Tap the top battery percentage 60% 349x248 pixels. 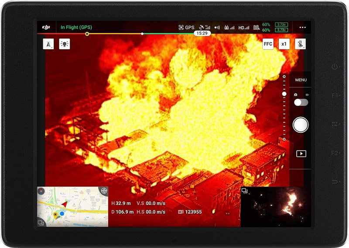click(x=266, y=25)
